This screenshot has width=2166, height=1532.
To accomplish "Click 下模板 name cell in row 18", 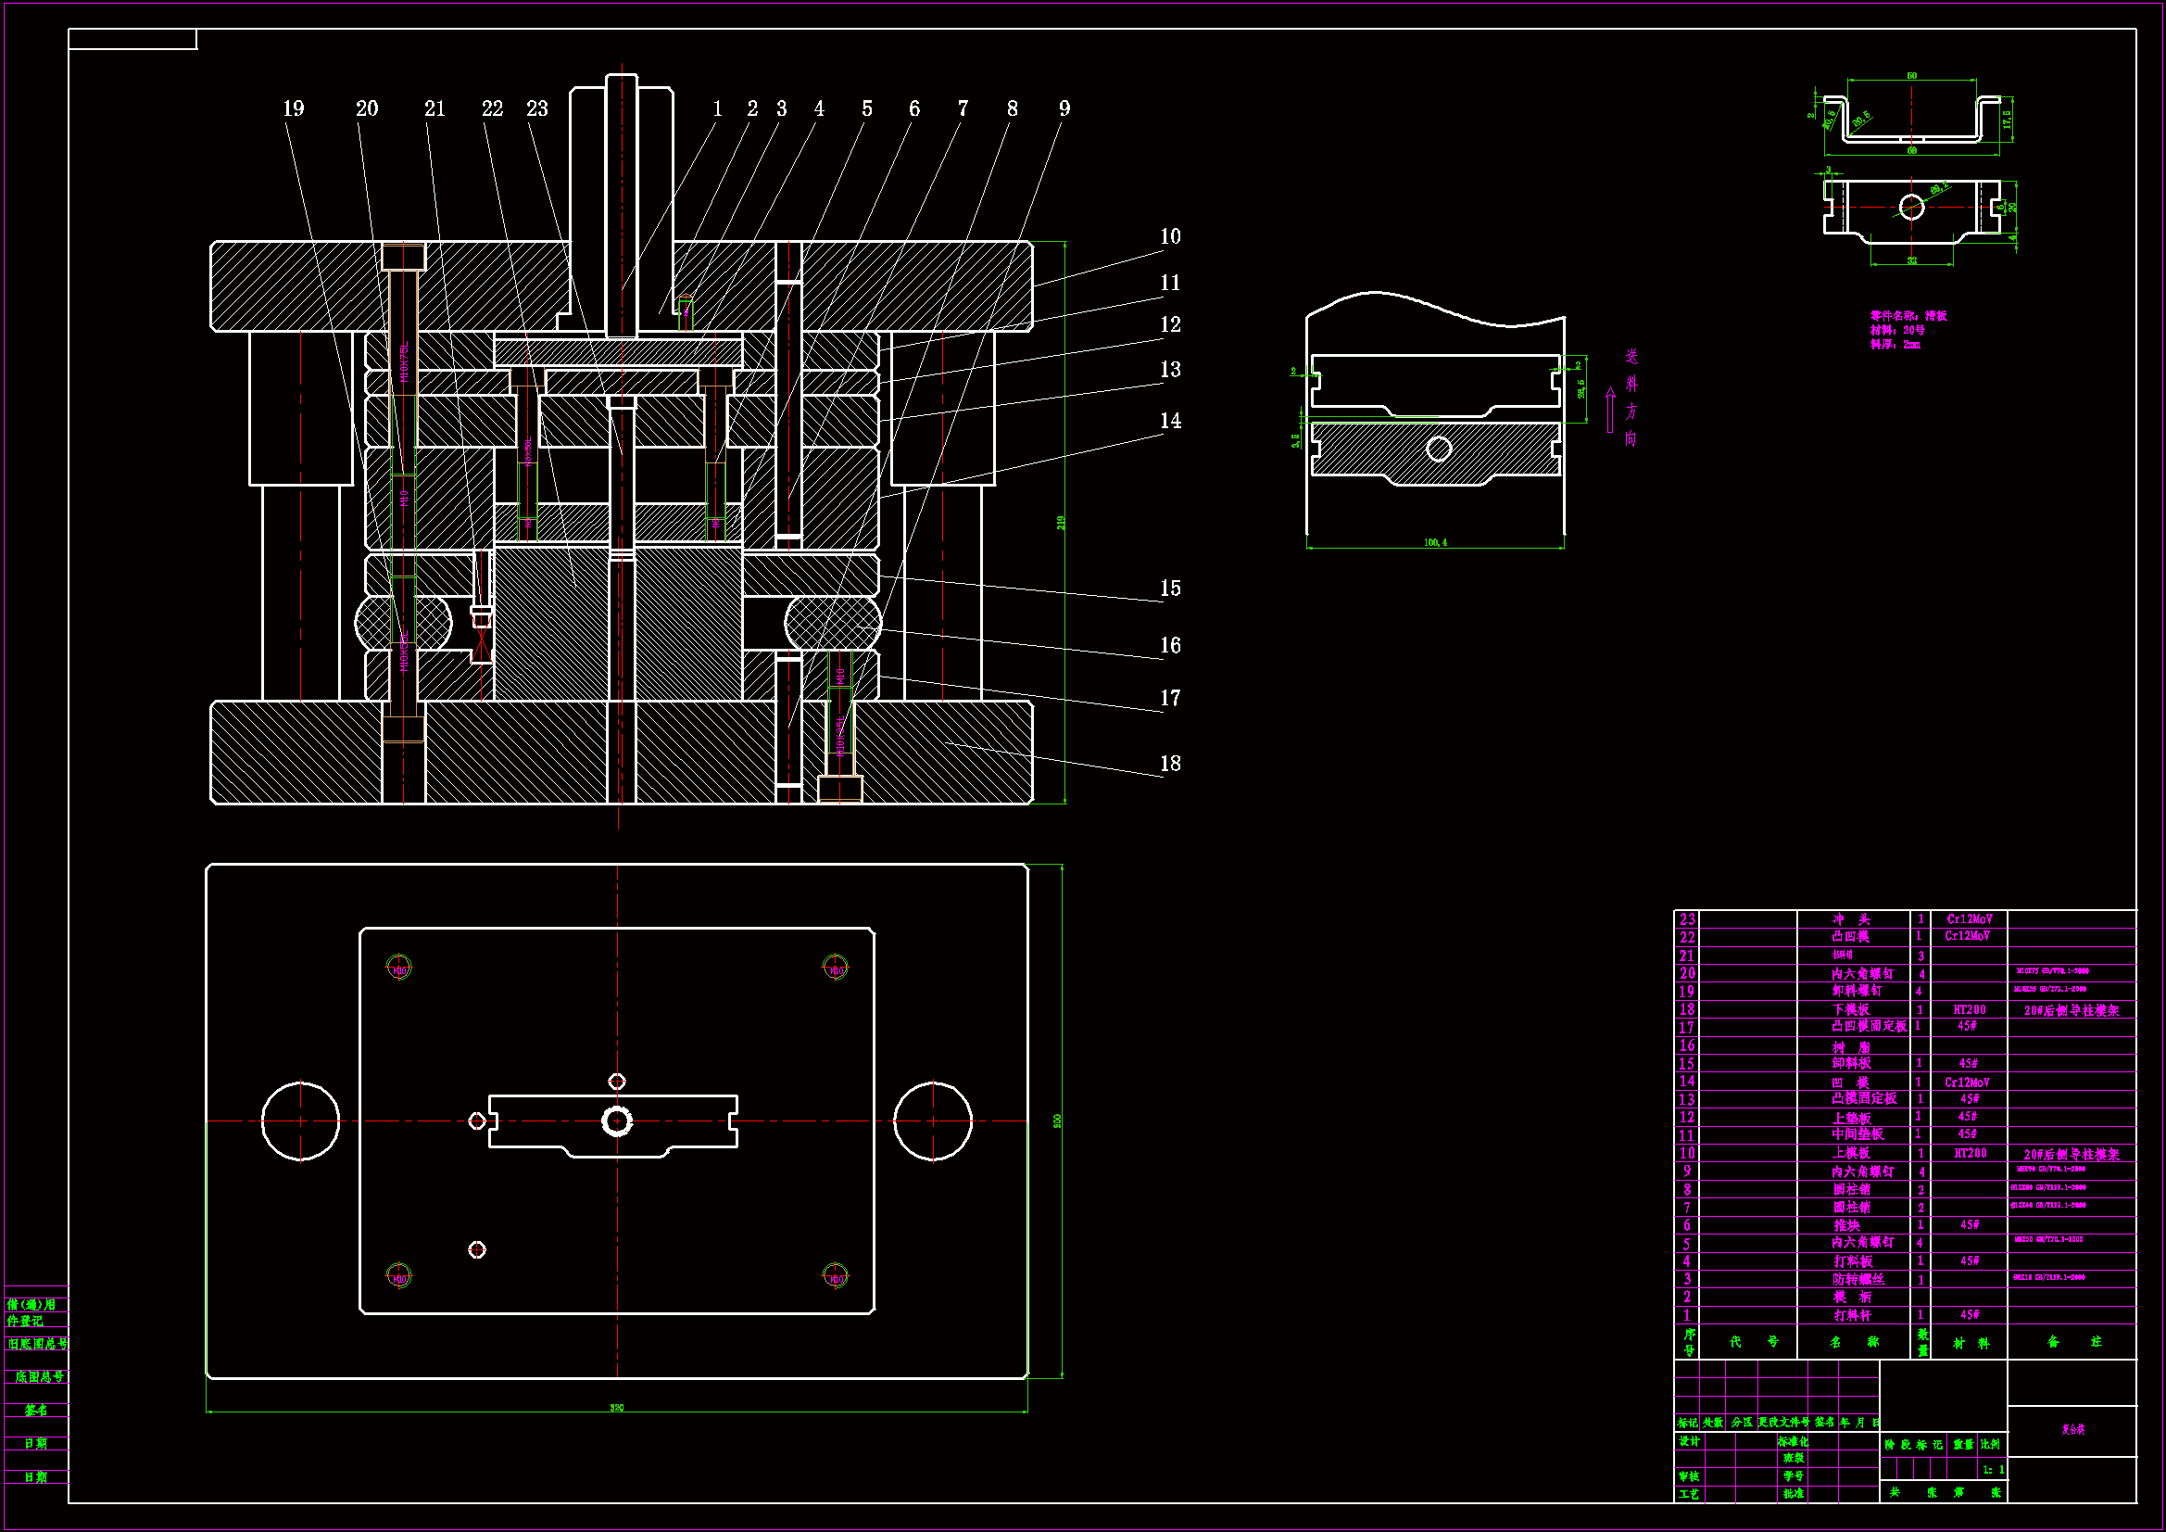I will 1850,1010.
